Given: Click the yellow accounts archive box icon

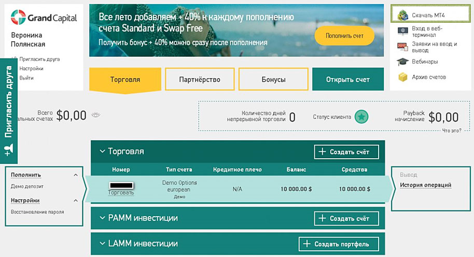Looking at the screenshot, I should coord(402,77).
